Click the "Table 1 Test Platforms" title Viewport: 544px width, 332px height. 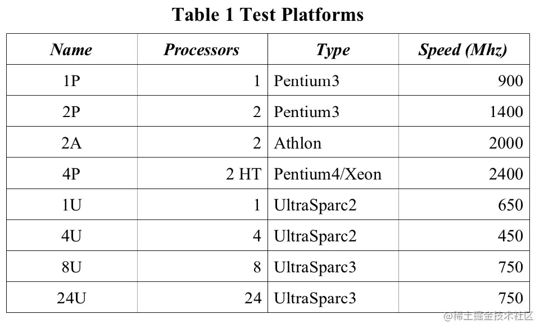click(268, 15)
